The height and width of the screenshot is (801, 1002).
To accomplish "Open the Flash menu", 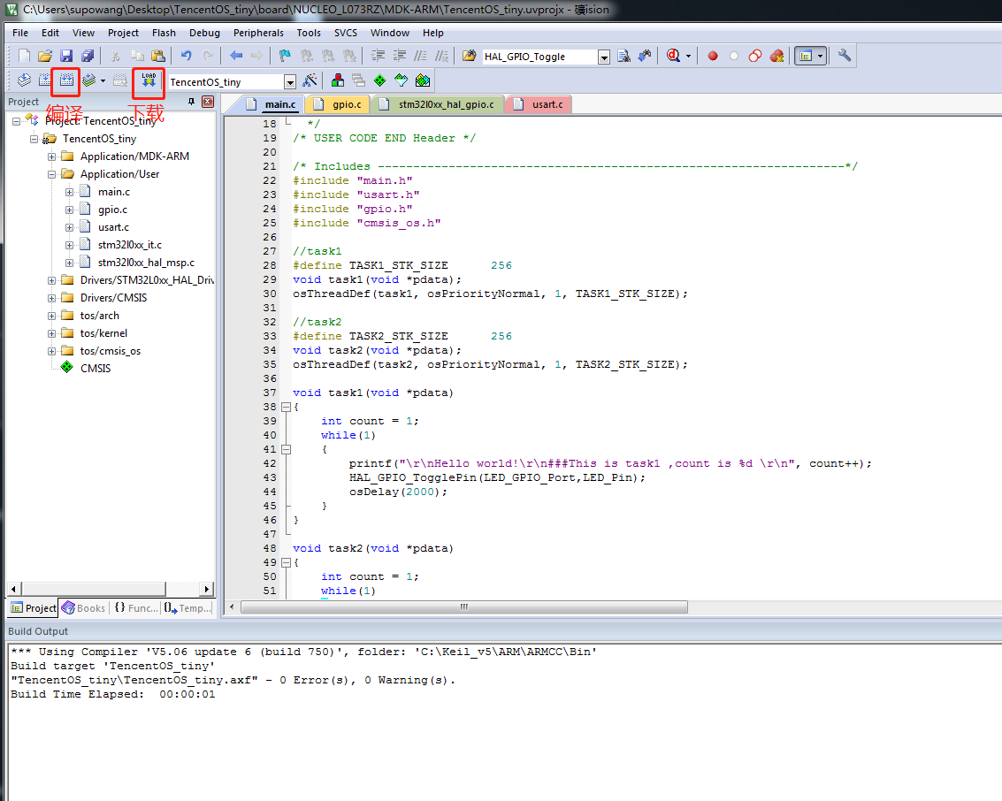I will click(x=164, y=33).
